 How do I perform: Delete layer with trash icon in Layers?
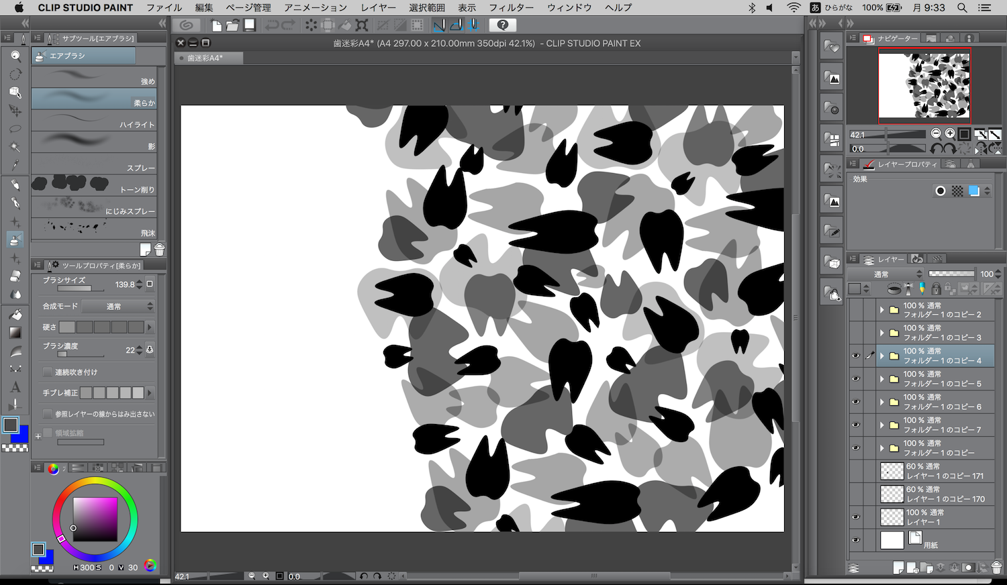click(x=996, y=568)
